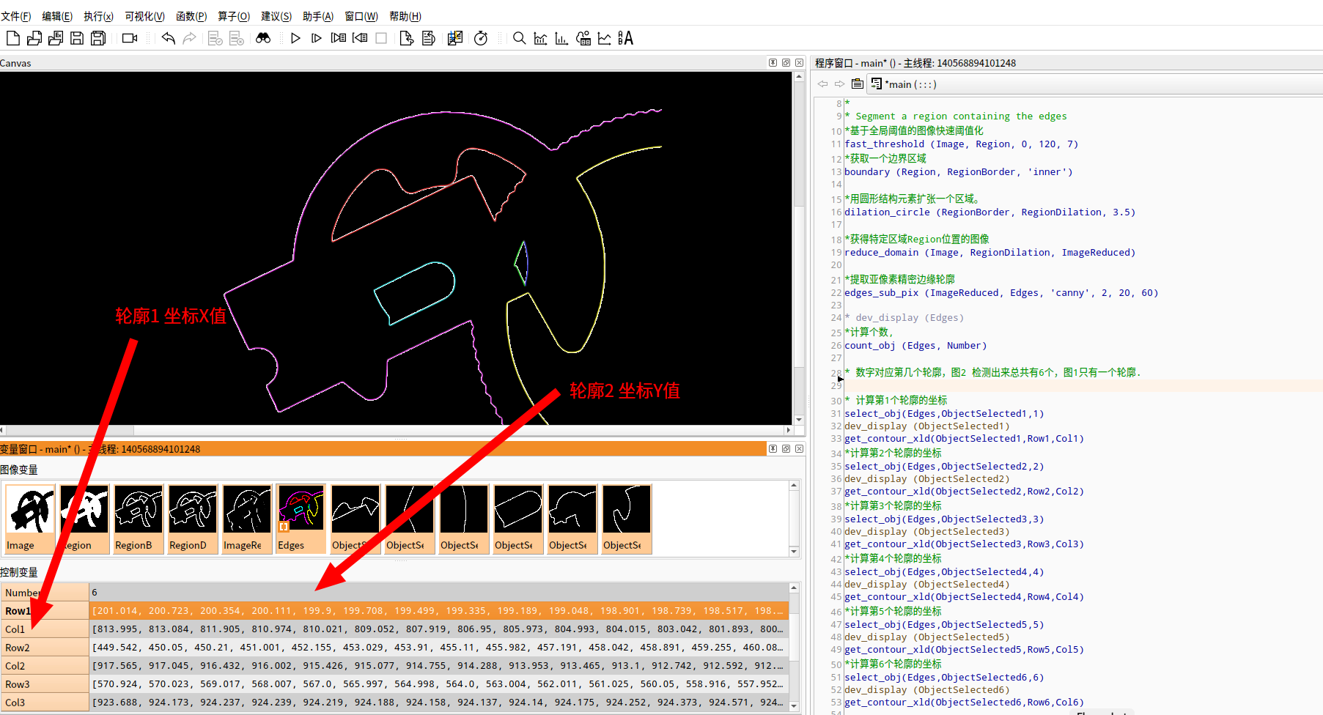The width and height of the screenshot is (1323, 715).
Task: Create a new program with the toolbar icon
Action: coord(13,38)
